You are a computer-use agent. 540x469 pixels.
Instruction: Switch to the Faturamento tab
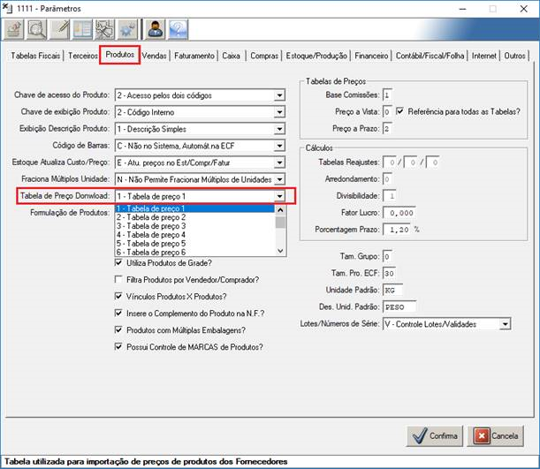pos(194,56)
